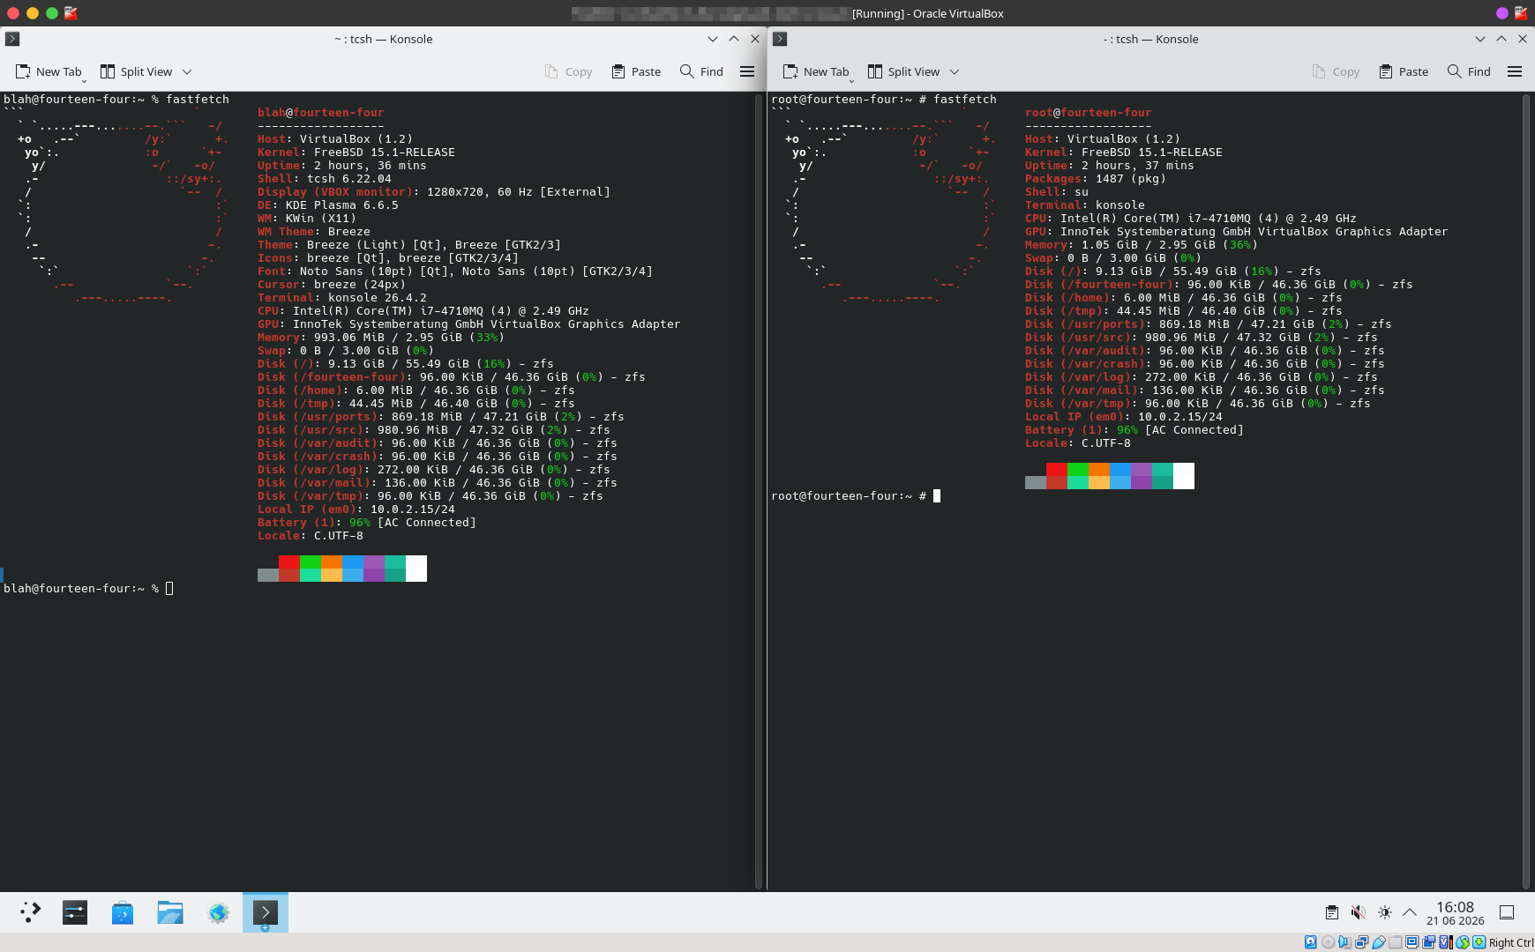Click Split View in right Konsole

pyautogui.click(x=904, y=71)
